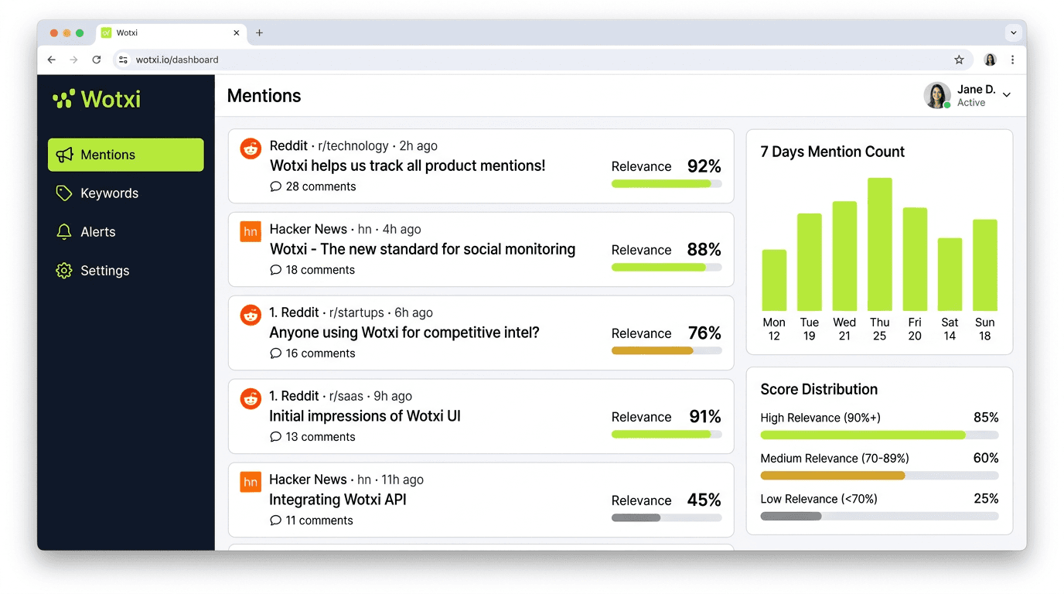Open 'Initial impressions of Wotxi UI' post
The height and width of the screenshot is (594, 1064).
[365, 416]
